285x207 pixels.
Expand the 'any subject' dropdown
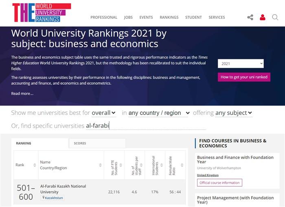[x=234, y=112]
